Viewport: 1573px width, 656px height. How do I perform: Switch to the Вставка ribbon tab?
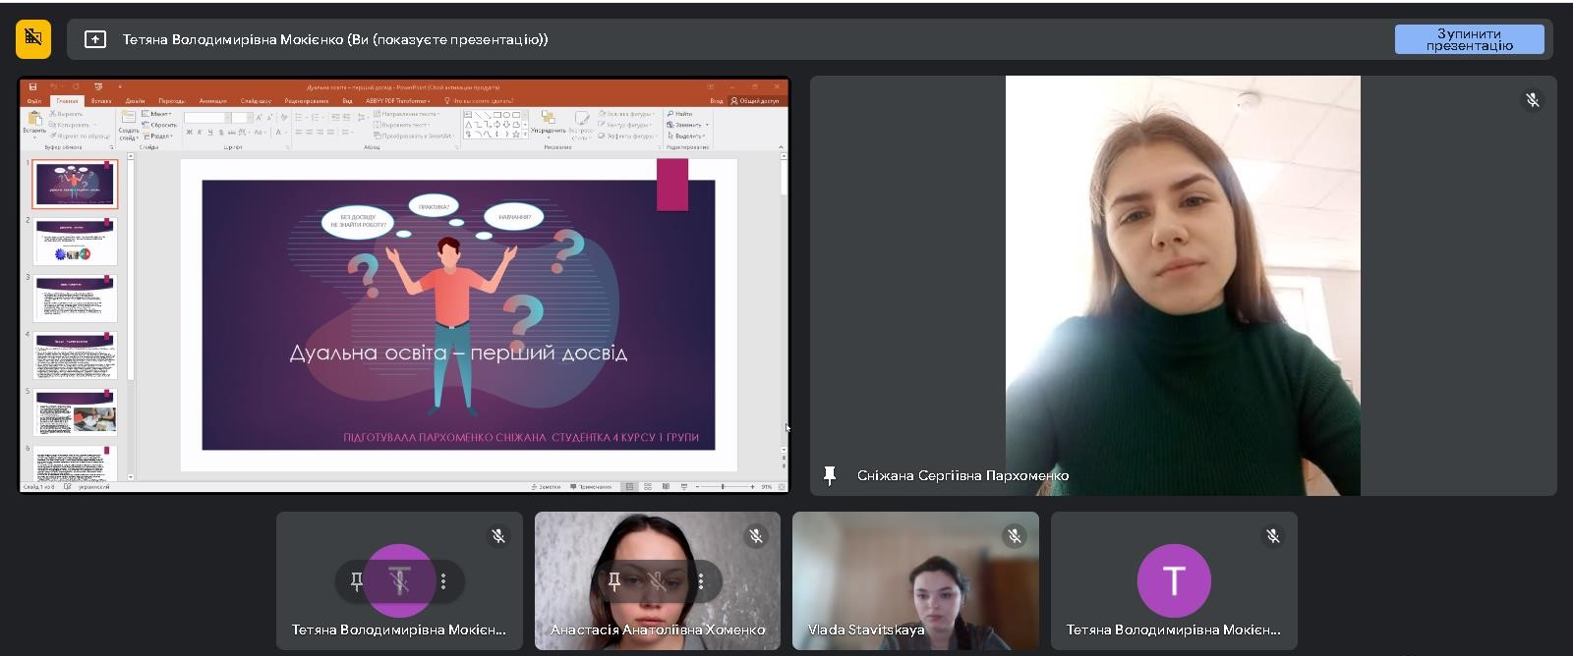[101, 100]
